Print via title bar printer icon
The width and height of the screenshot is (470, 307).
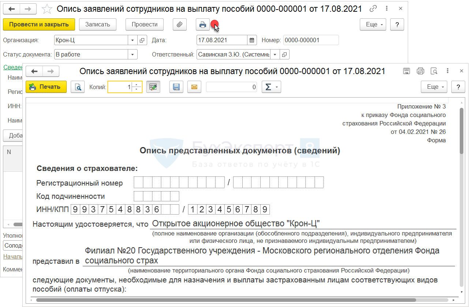tap(420, 71)
